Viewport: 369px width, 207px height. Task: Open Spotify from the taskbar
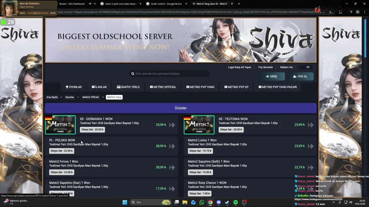[236, 202]
